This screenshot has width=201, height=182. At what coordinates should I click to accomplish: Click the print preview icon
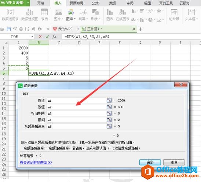pyautogui.click(x=27, y=29)
